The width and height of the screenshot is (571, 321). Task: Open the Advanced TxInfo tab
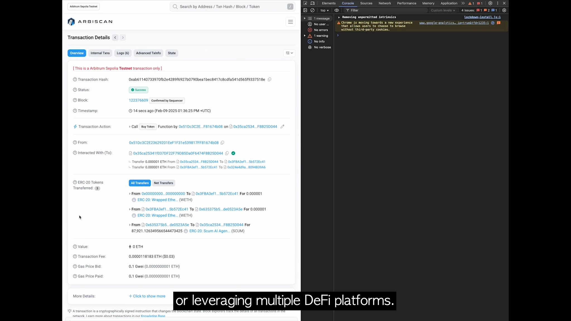pos(148,53)
